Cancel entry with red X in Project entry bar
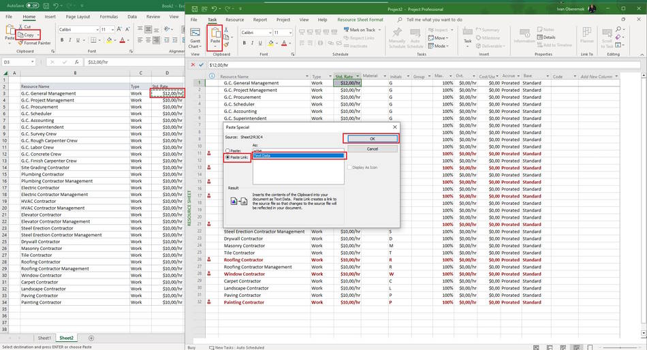 (x=193, y=65)
